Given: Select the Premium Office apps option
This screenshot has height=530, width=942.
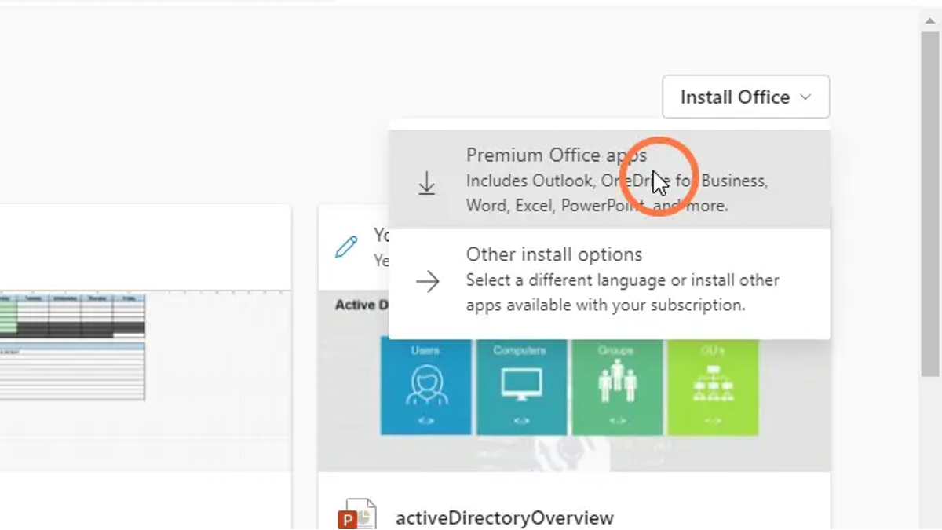Looking at the screenshot, I should click(x=609, y=180).
